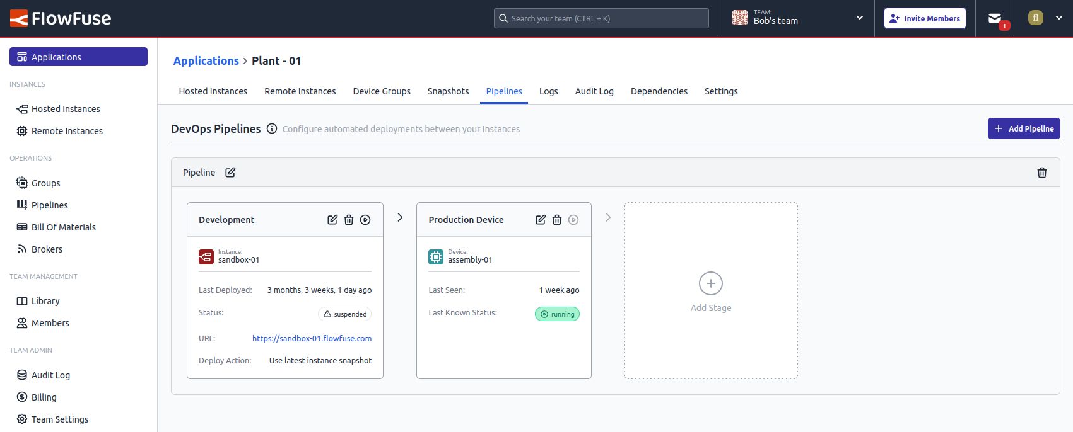Open the user avatar menu

pyautogui.click(x=1035, y=18)
